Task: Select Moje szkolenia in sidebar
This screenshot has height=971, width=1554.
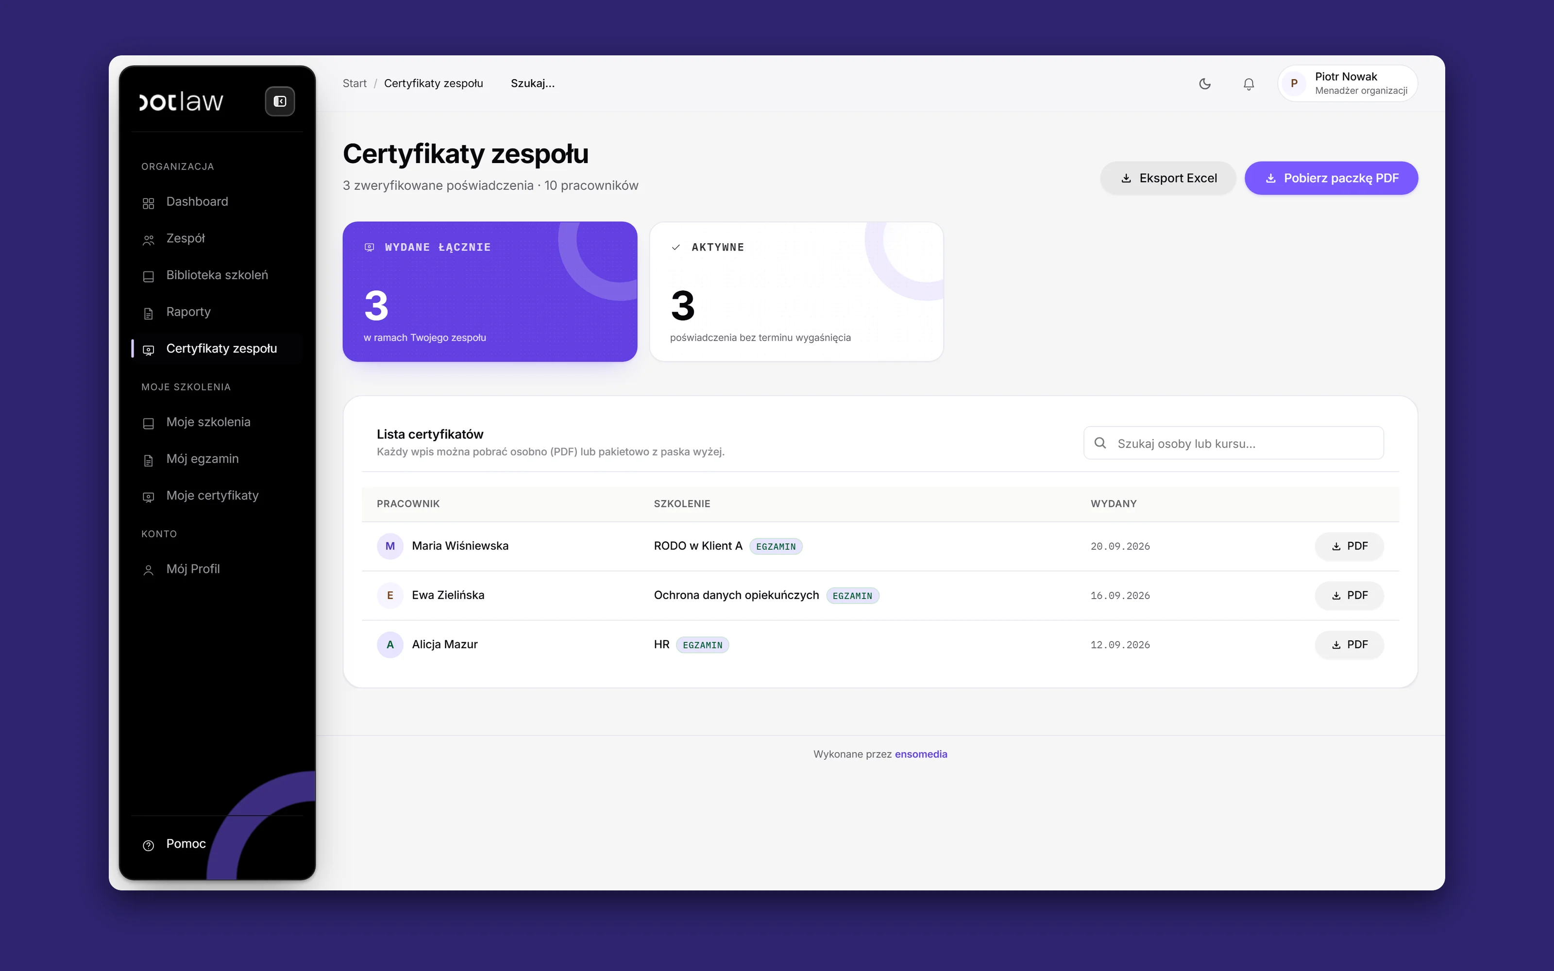Action: click(217, 422)
